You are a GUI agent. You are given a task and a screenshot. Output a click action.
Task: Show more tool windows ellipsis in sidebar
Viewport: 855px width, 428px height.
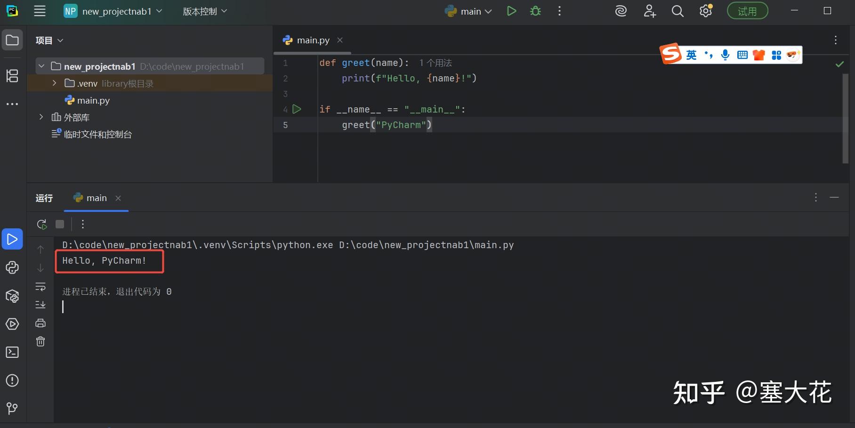pyautogui.click(x=12, y=104)
